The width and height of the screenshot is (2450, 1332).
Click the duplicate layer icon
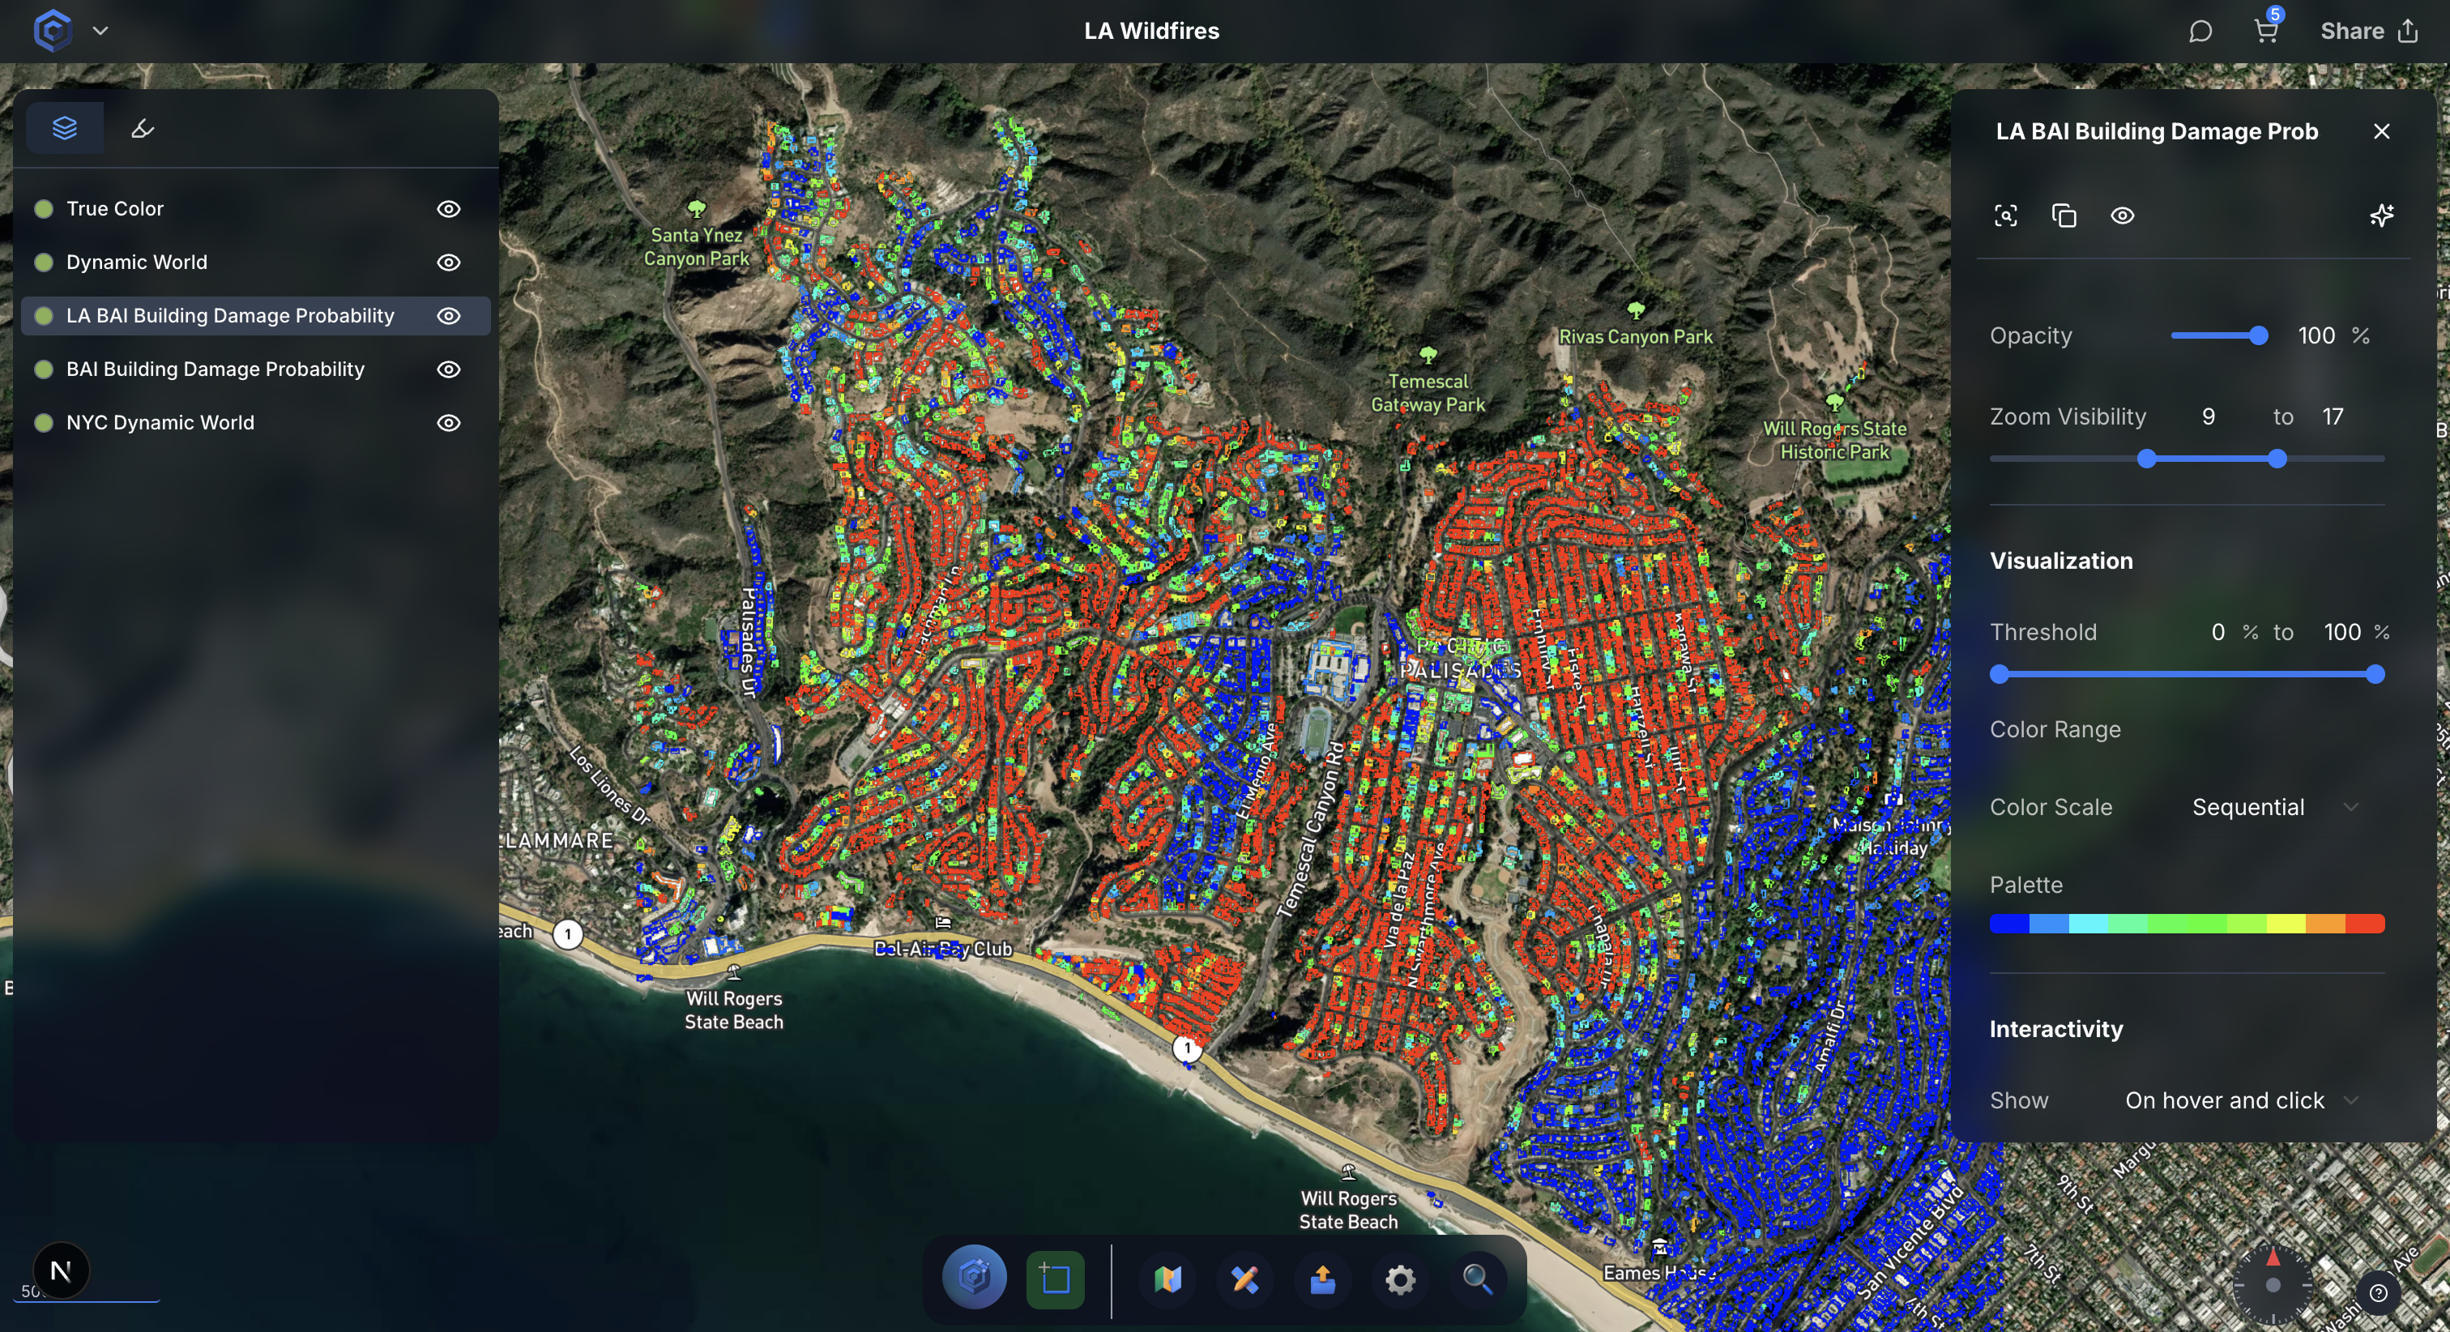click(x=2063, y=216)
